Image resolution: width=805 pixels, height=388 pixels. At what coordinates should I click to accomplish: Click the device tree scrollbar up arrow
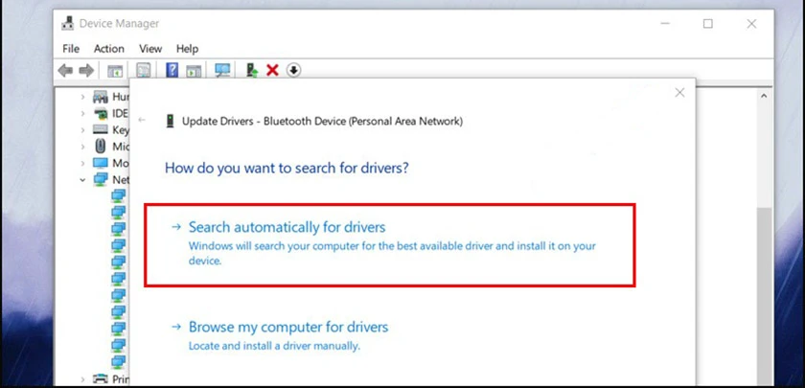click(x=764, y=96)
